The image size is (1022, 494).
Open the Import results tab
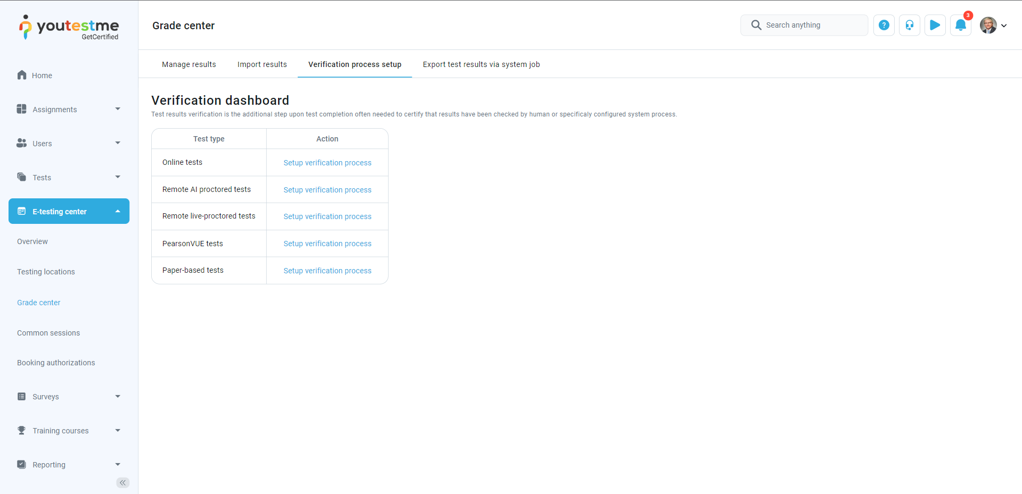262,64
